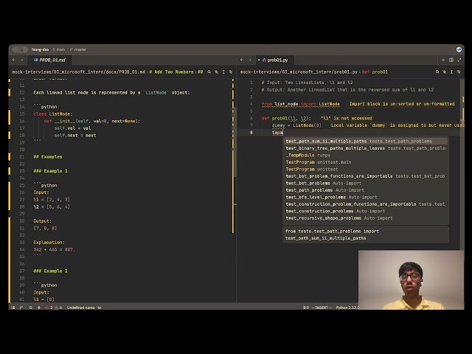
Task: Choose test_recursive_shape_problems Auto-import completion
Action: point(366,218)
